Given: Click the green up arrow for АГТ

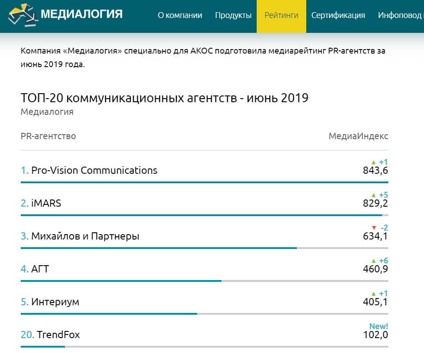Looking at the screenshot, I should (373, 261).
